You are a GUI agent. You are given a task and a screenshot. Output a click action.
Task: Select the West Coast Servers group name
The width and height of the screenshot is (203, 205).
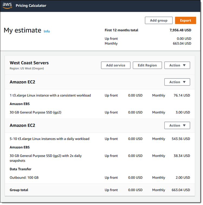coord(29,63)
